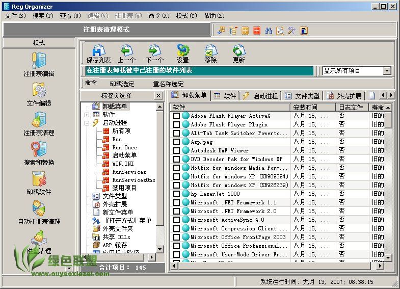Screen dimensions: 400x289
Task: Check AspJpeg checkbox
Action: [176, 142]
